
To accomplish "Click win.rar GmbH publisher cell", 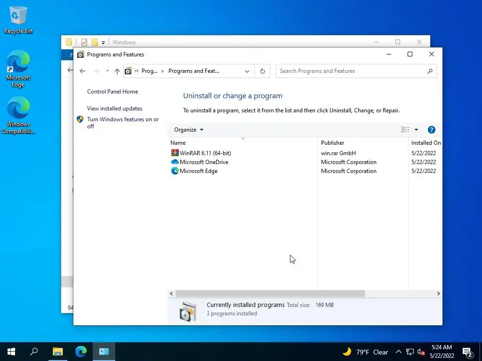I will click(x=338, y=153).
